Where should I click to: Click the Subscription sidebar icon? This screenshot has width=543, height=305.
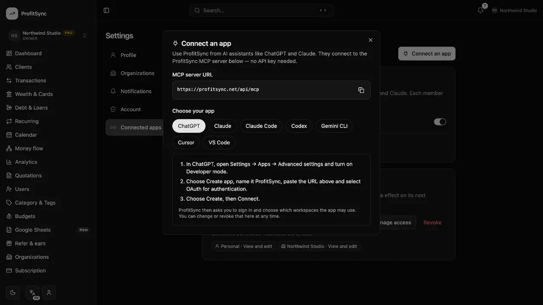(x=9, y=270)
